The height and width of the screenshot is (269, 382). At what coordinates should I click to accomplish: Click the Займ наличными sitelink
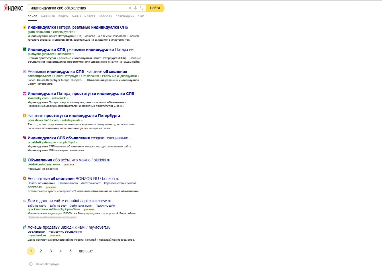click(x=81, y=206)
